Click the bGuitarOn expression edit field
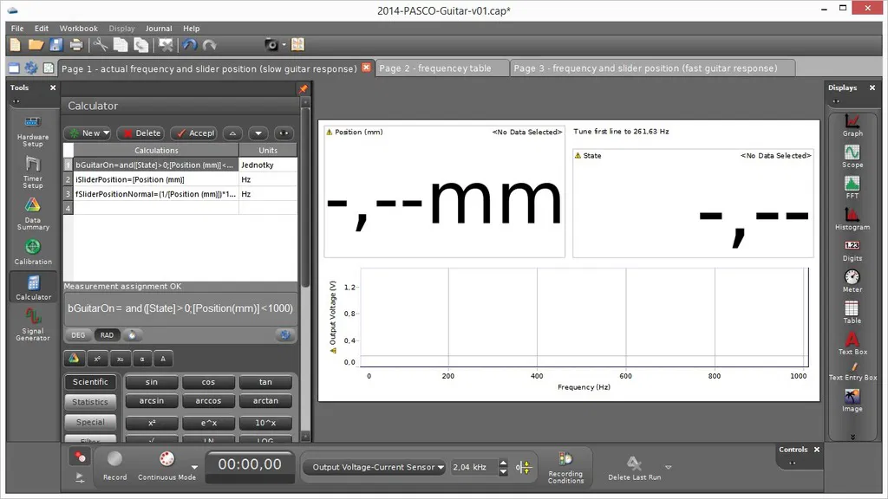This screenshot has width=888, height=499. point(180,309)
